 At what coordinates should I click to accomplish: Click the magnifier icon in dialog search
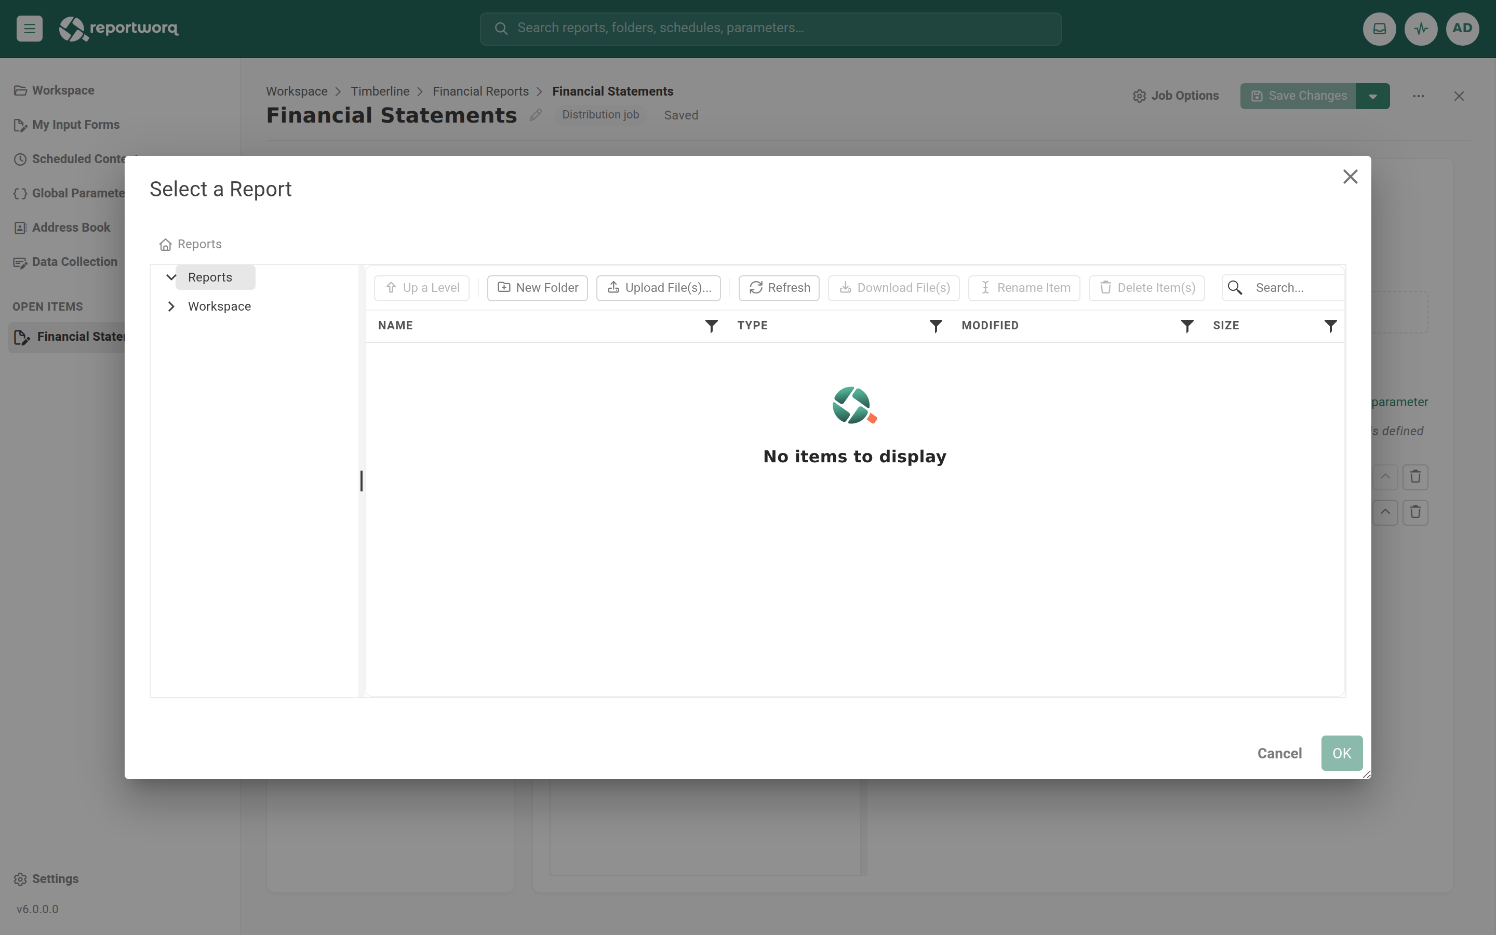(x=1235, y=288)
